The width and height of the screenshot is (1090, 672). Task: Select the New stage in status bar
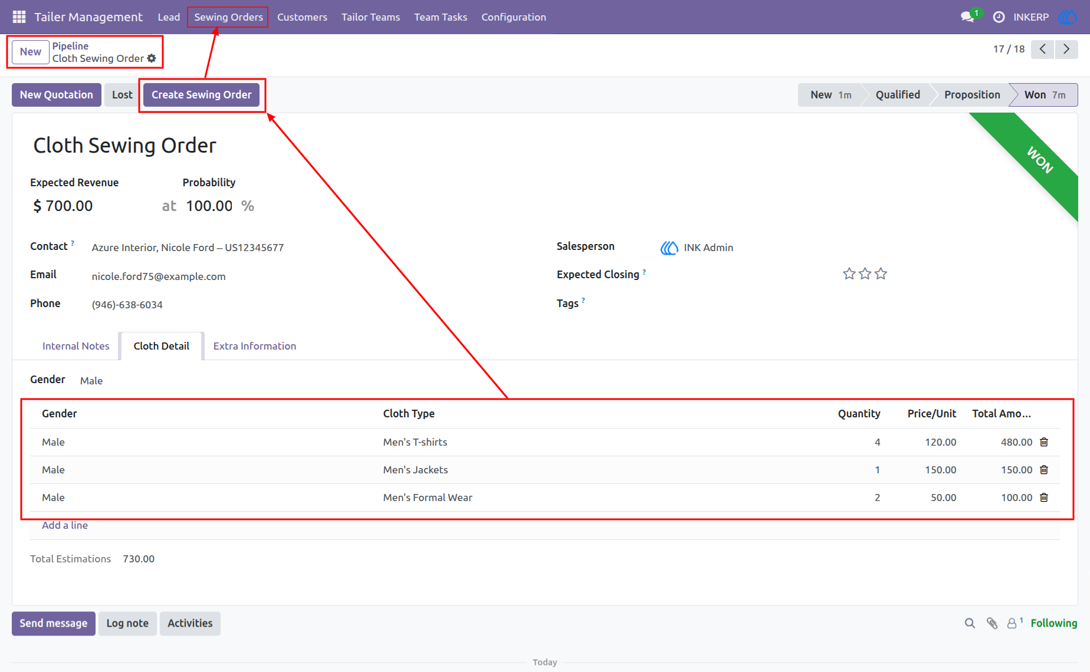coord(830,95)
